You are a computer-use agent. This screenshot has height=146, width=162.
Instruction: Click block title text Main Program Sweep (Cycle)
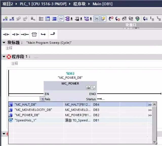coord(49,43)
